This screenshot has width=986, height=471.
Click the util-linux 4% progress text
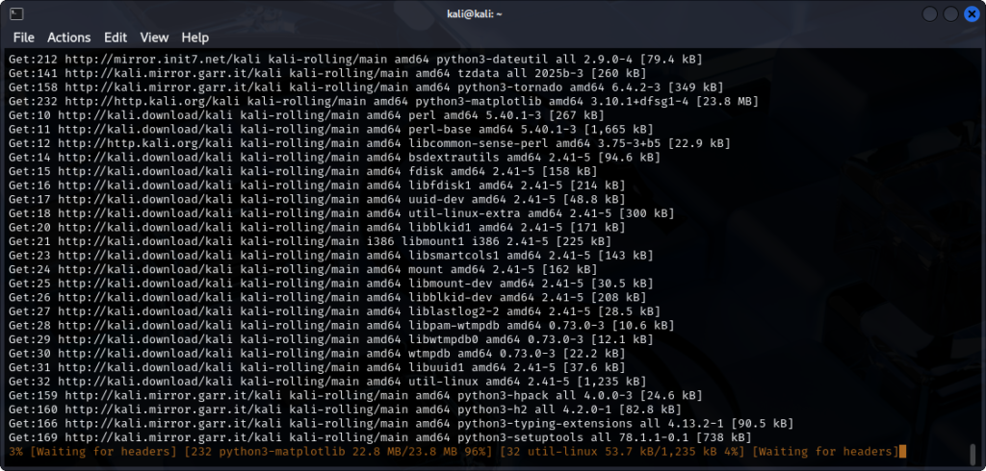click(x=643, y=452)
